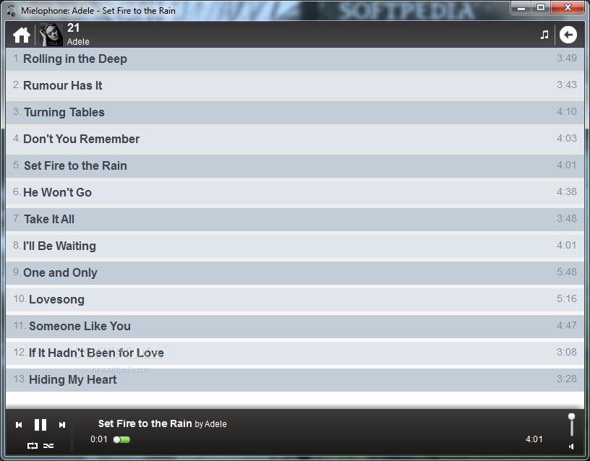Select the track Lovesong
The image size is (590, 461).
click(295, 300)
